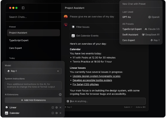Open Update design system typography scales link
The image size is (166, 118).
[96, 76]
